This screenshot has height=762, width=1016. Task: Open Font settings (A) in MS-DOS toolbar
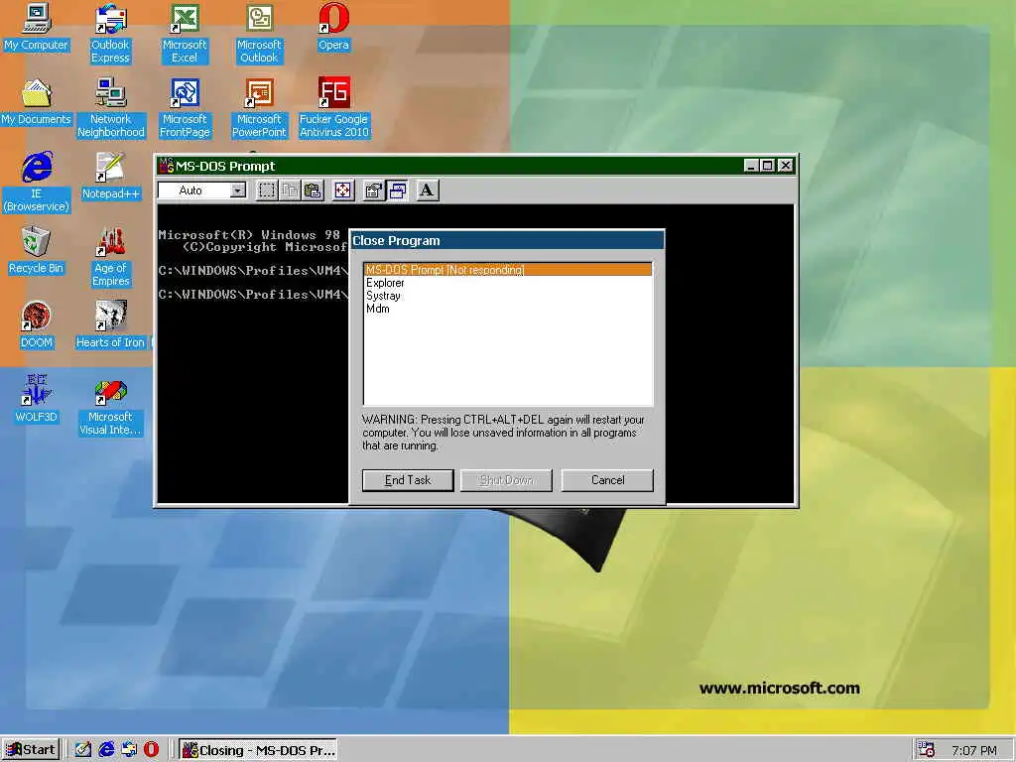pyautogui.click(x=427, y=190)
